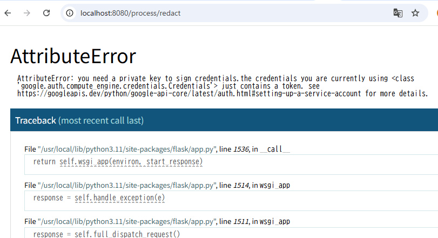
Task: Select the "(most recent call last)" text
Action: 101,120
